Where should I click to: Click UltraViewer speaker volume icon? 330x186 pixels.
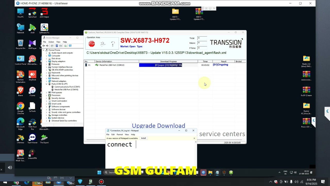10,168
